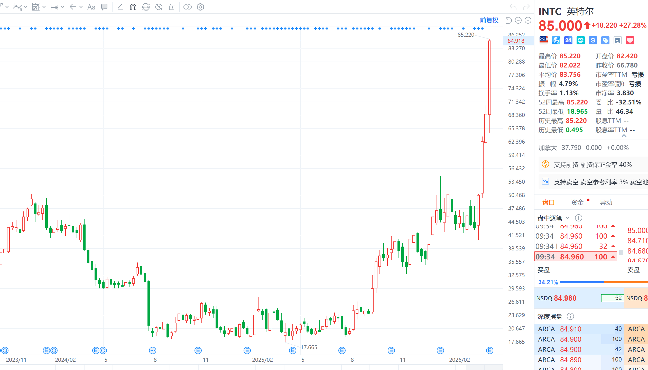648x370 pixels.
Task: Toggle the overlapping circles compare icon
Action: pos(188,7)
